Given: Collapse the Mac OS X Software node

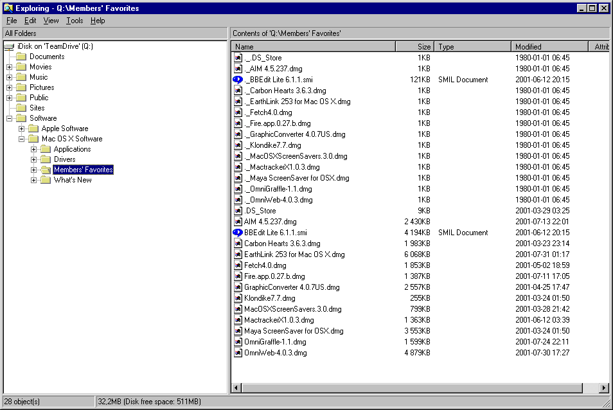Looking at the screenshot, I should tap(21, 139).
